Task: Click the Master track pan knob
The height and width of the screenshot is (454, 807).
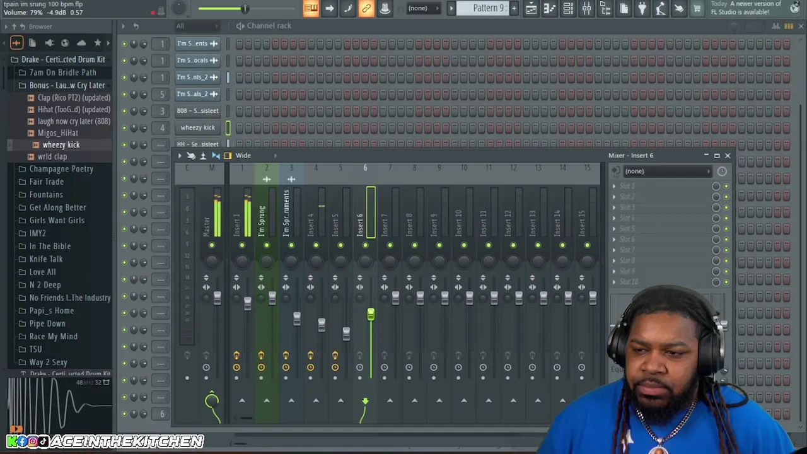Action: click(211, 260)
